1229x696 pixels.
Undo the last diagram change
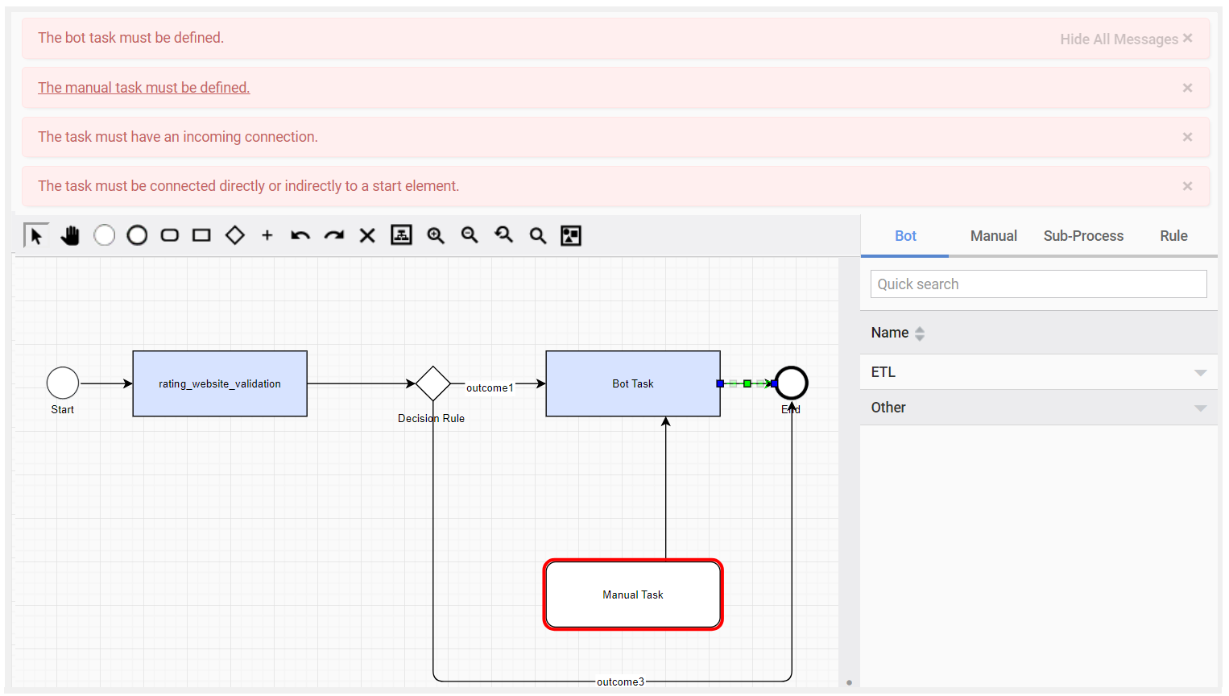pyautogui.click(x=300, y=235)
